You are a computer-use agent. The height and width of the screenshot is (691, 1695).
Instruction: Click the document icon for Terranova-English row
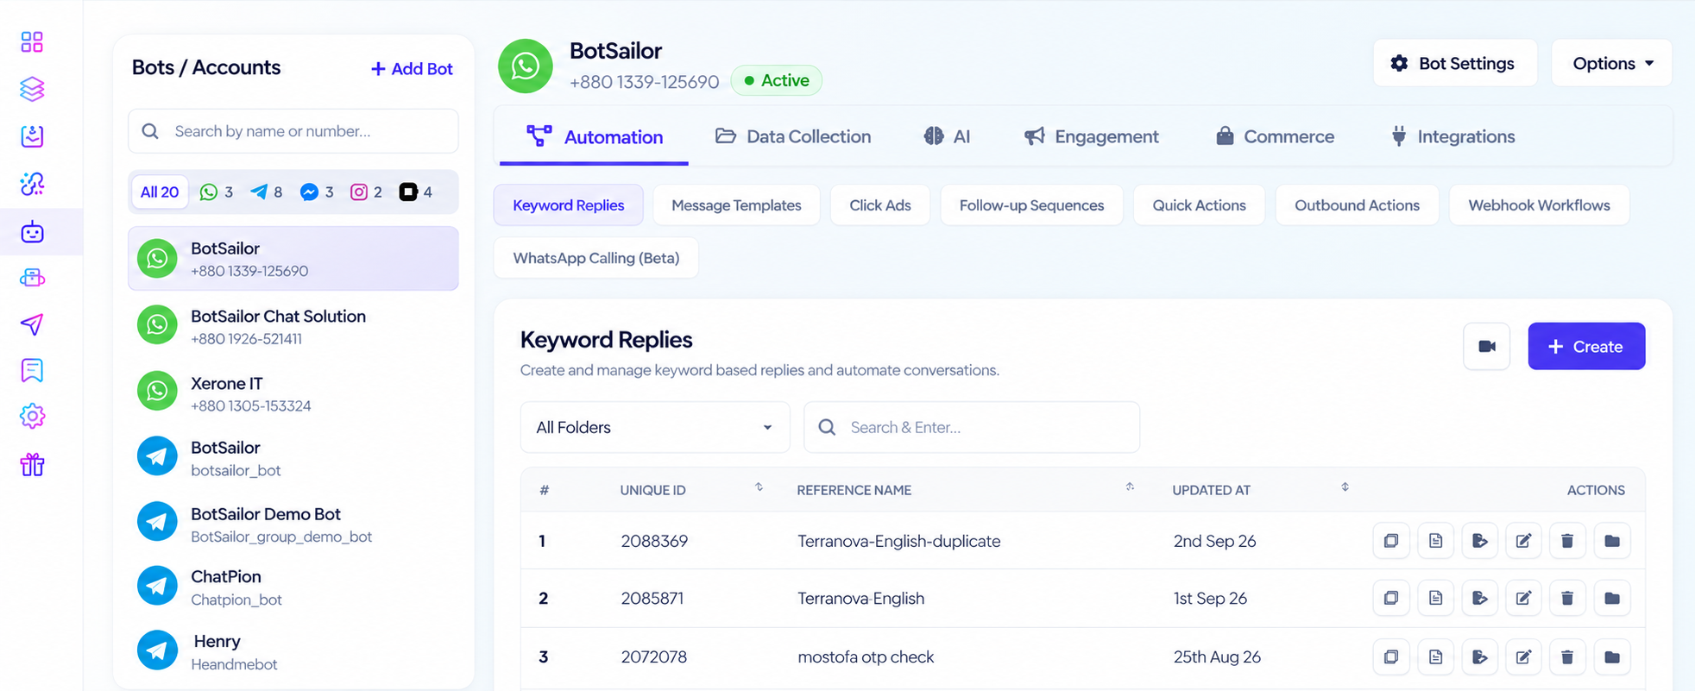tap(1435, 598)
